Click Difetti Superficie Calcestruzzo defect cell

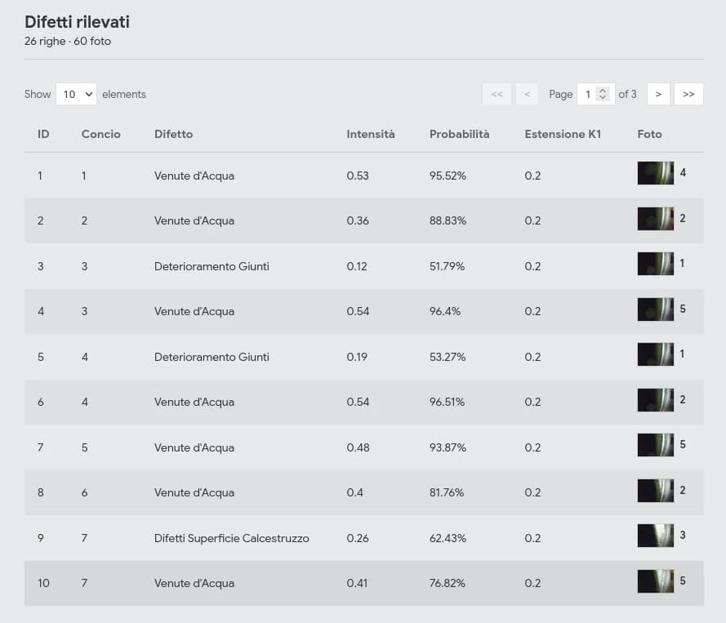click(231, 538)
